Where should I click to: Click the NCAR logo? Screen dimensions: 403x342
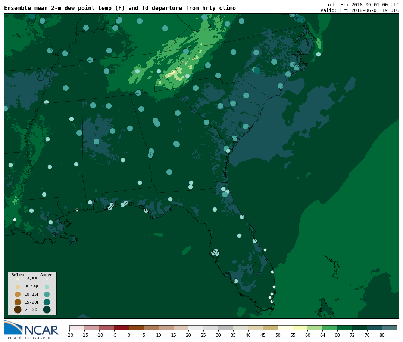click(31, 327)
